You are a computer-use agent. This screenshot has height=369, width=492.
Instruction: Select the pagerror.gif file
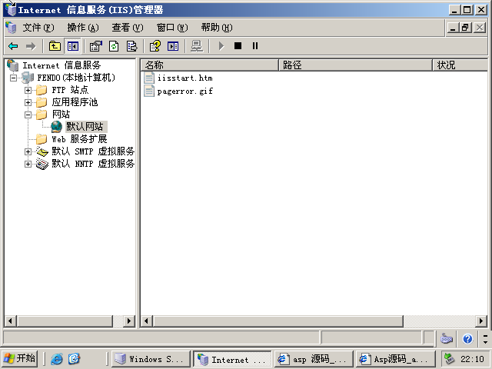[x=184, y=91]
